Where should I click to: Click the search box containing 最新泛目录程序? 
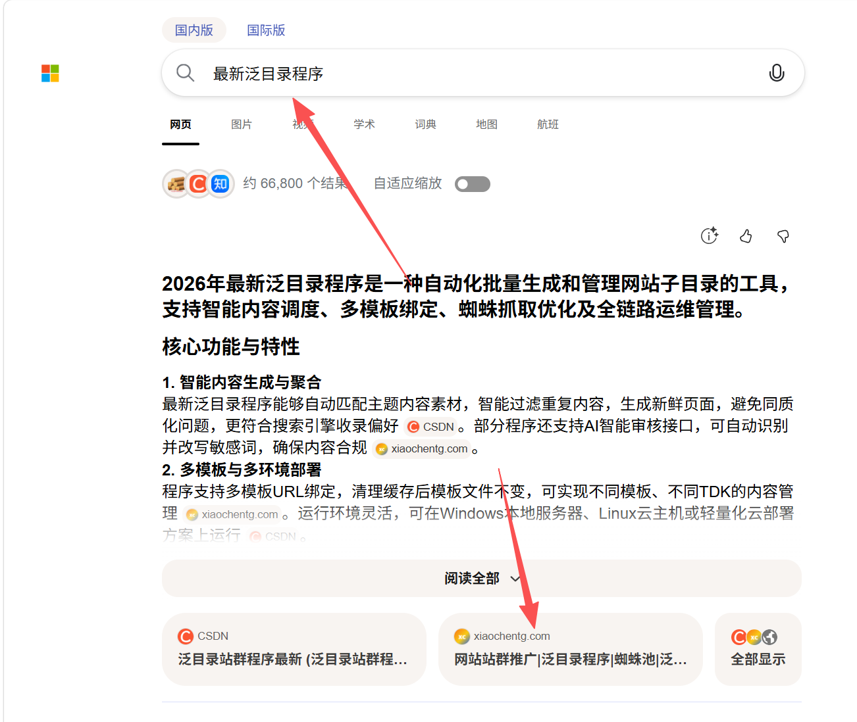[483, 73]
